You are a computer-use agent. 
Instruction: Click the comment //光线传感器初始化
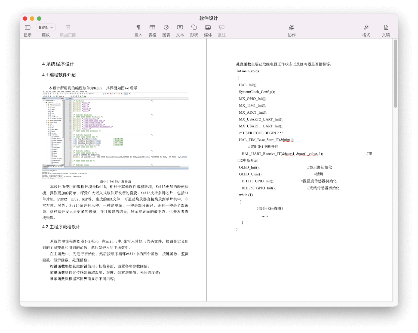[x=323, y=188]
